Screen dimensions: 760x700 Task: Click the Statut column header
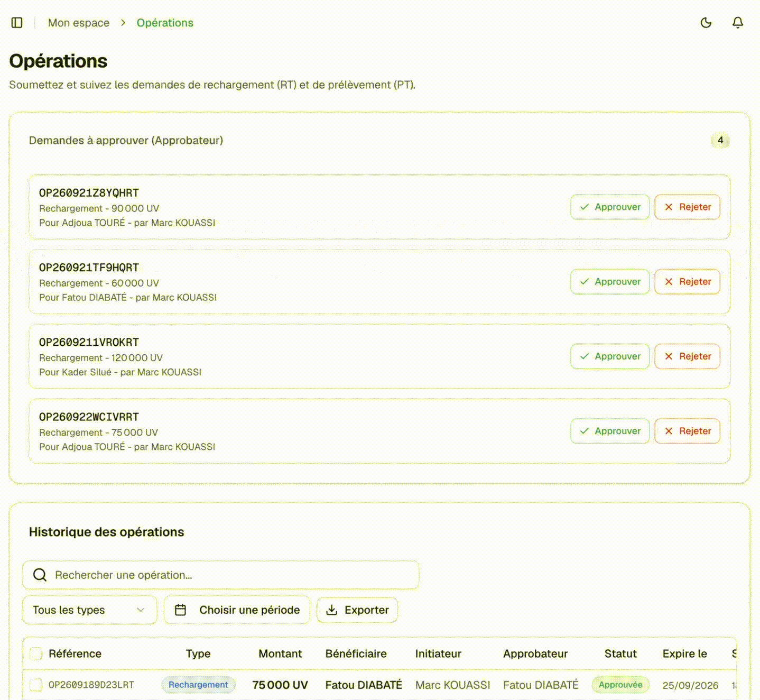[x=620, y=653]
